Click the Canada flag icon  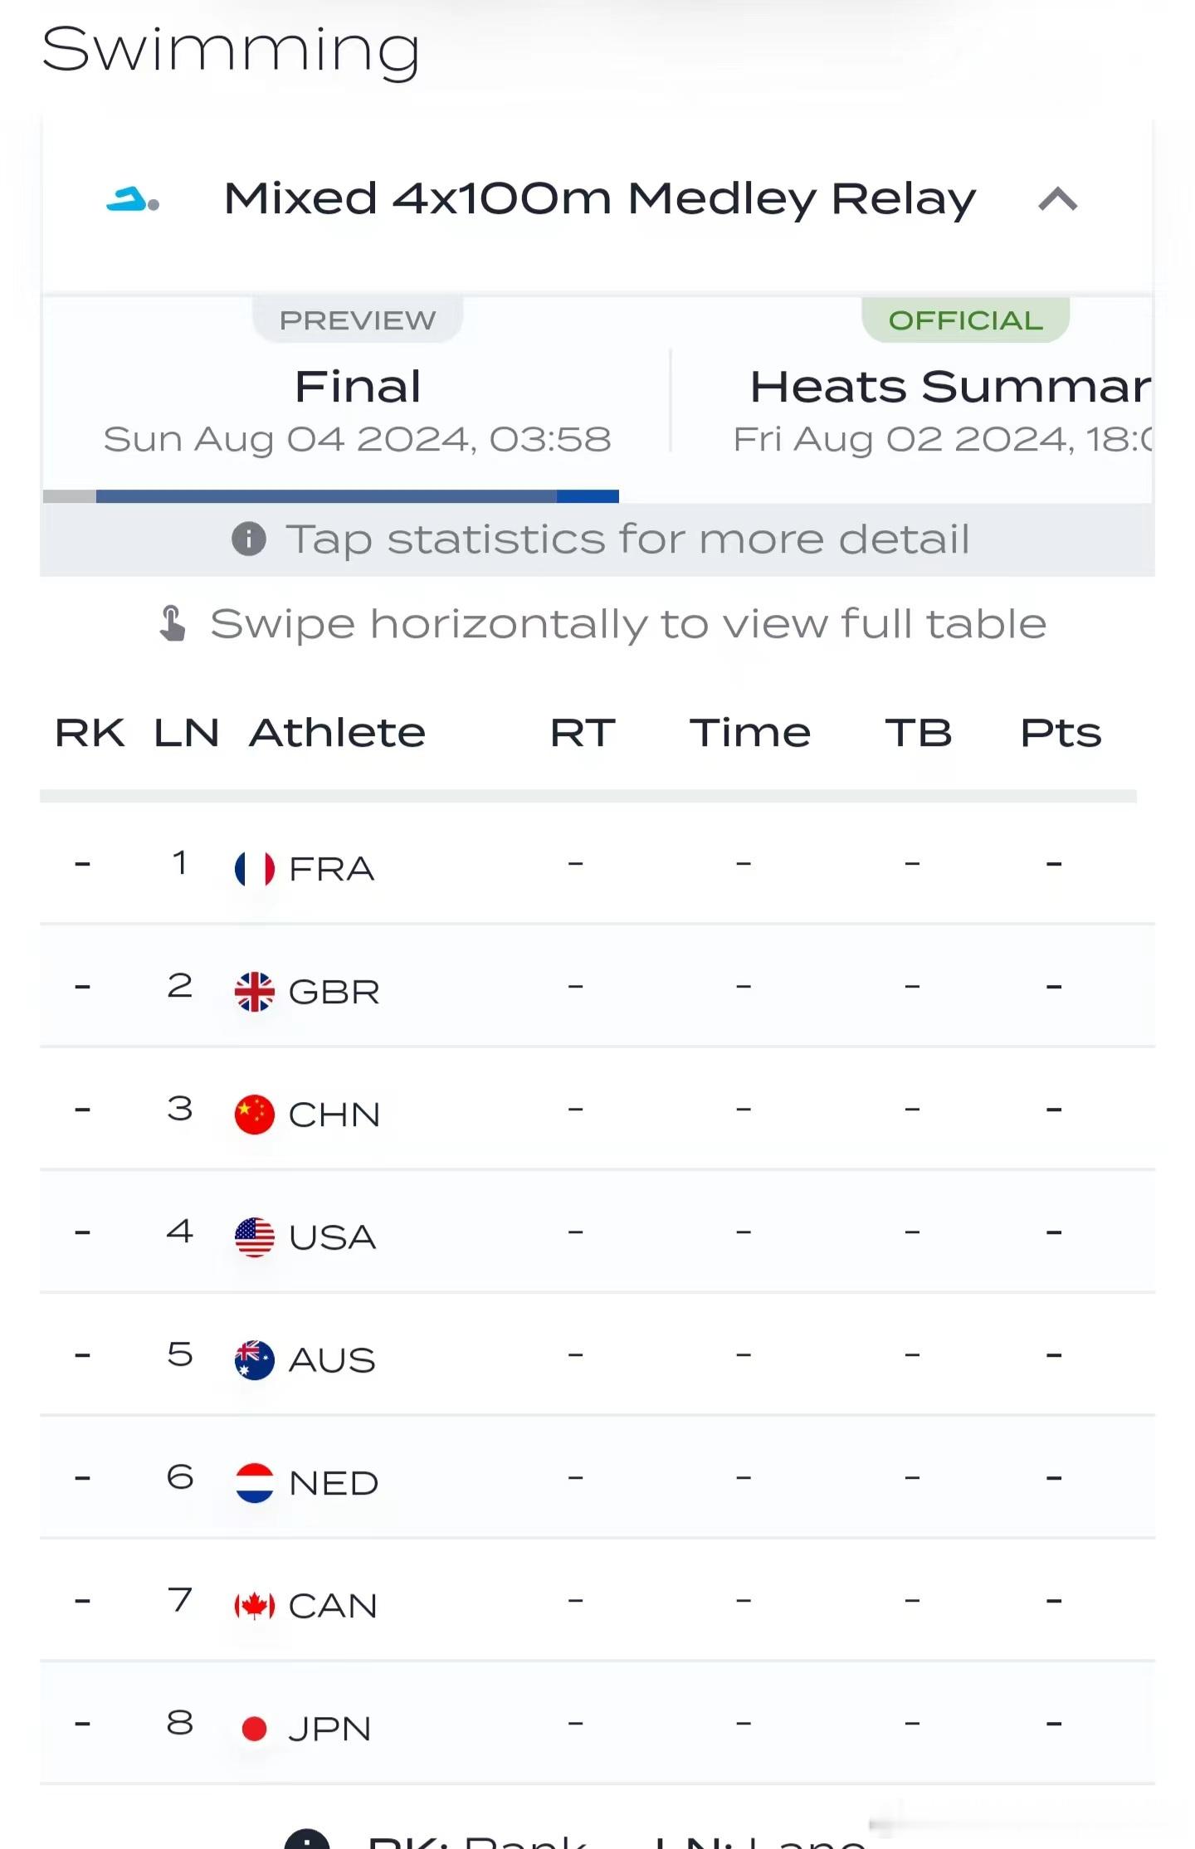pyautogui.click(x=255, y=1606)
